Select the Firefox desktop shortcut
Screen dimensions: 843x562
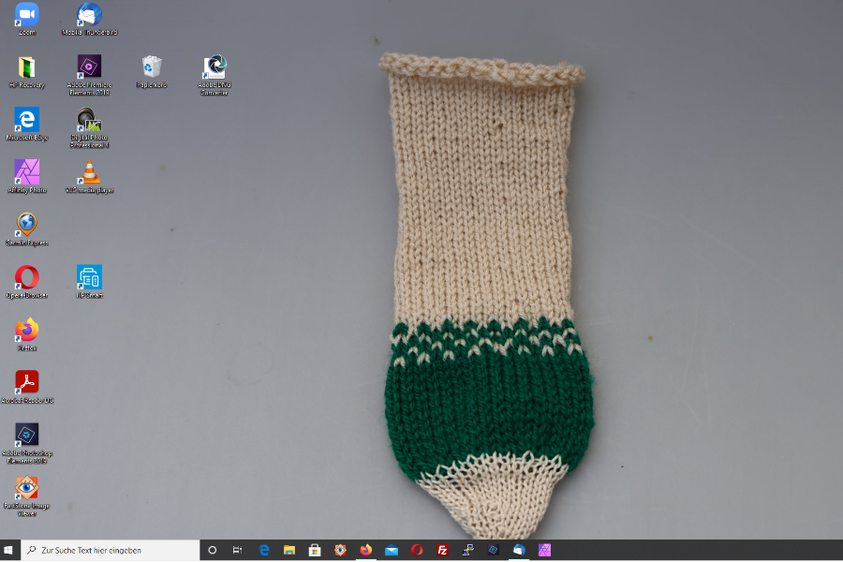click(x=26, y=330)
